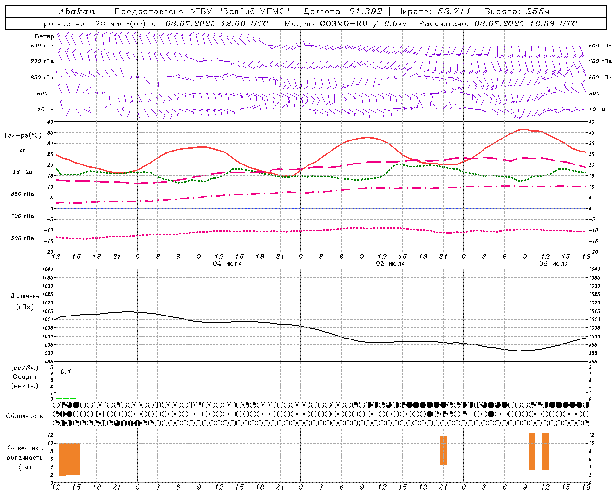The width and height of the screenshot is (614, 491).
Task: Click the black pressure curve
Action: click(321, 331)
